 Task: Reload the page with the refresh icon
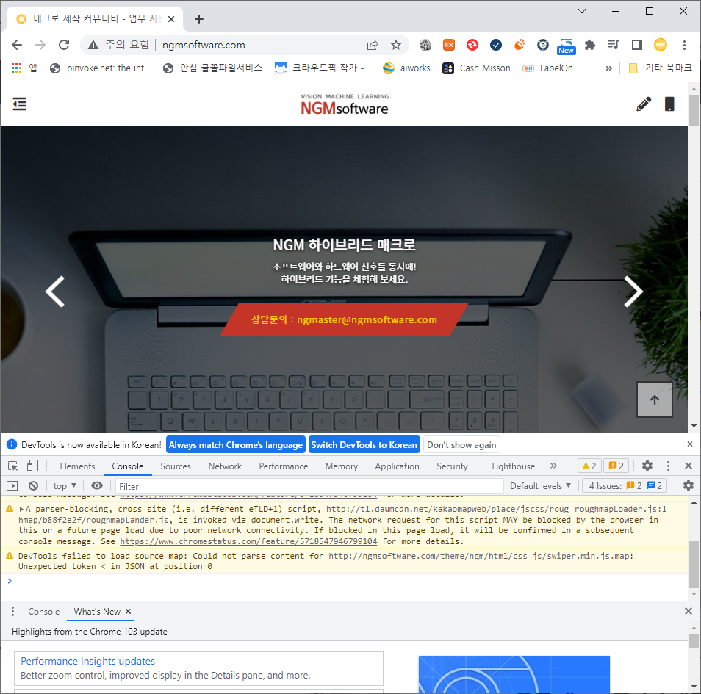pos(64,45)
